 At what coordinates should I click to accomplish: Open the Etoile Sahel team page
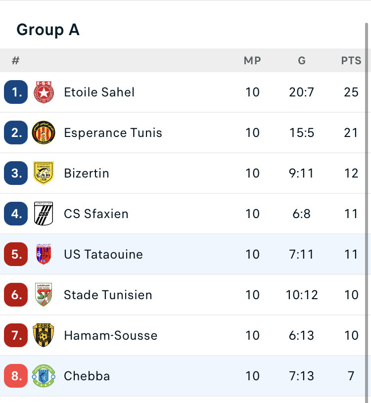[99, 92]
